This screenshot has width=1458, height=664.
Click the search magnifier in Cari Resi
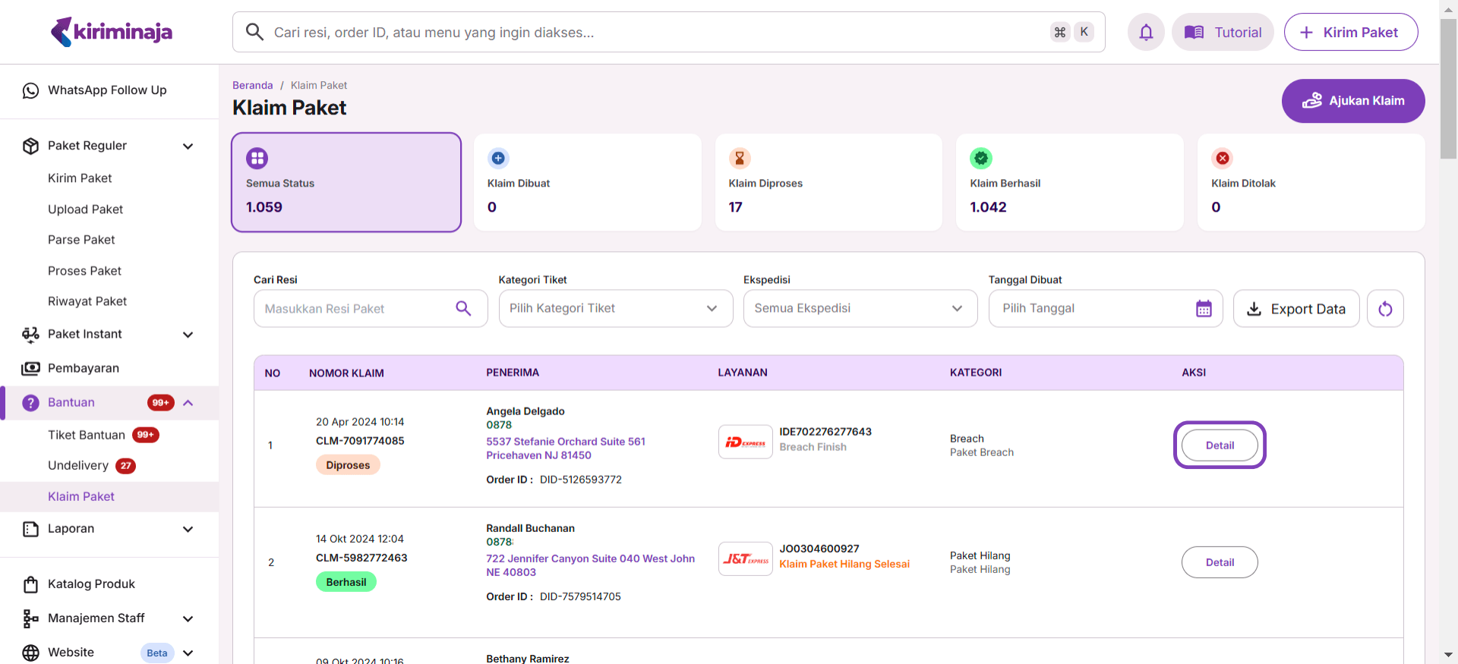pos(463,308)
